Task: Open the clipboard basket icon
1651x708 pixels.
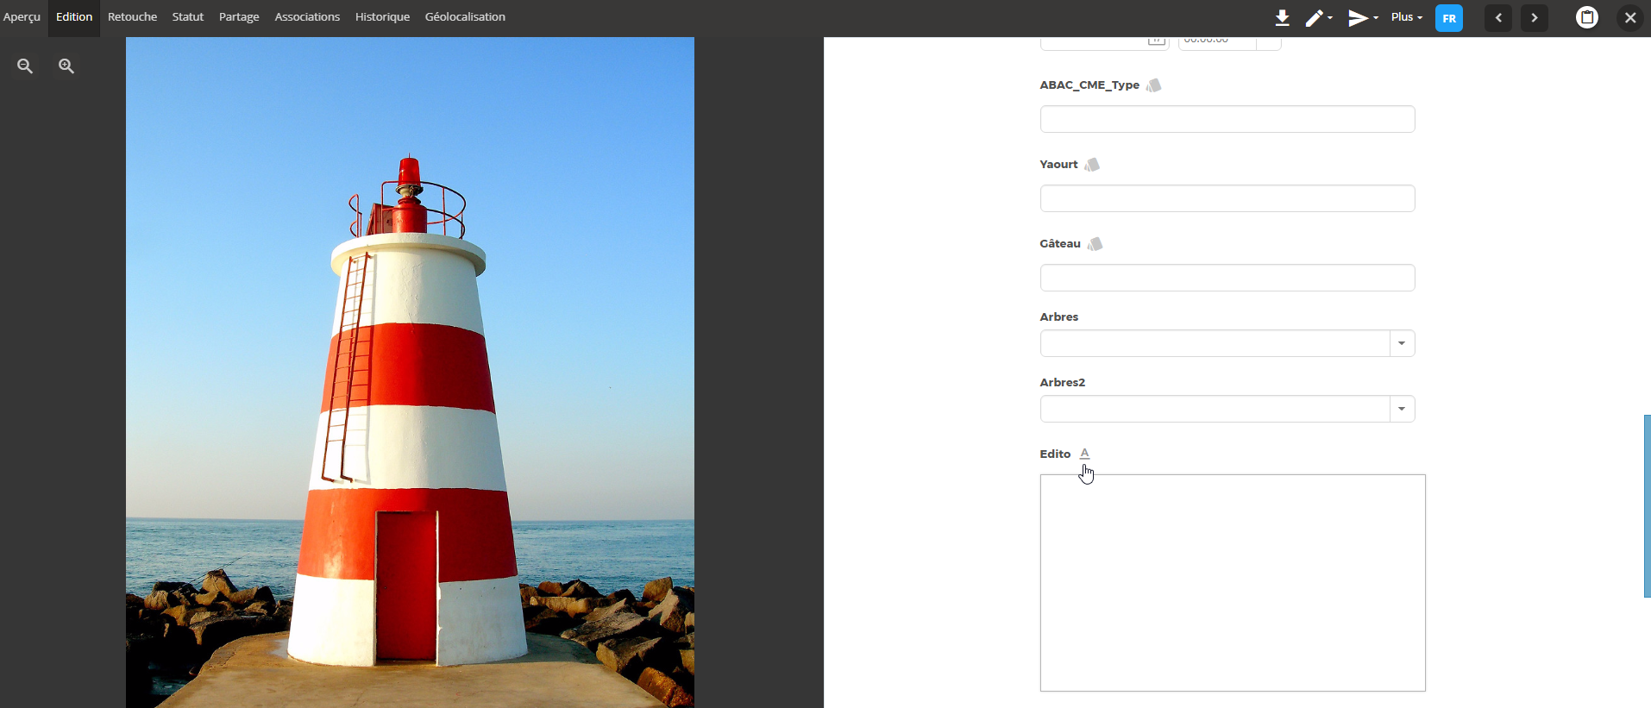Action: pos(1586,17)
